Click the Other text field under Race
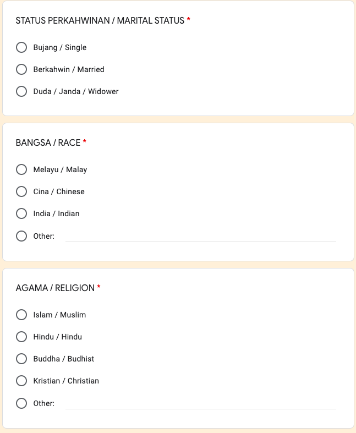 (x=200, y=236)
